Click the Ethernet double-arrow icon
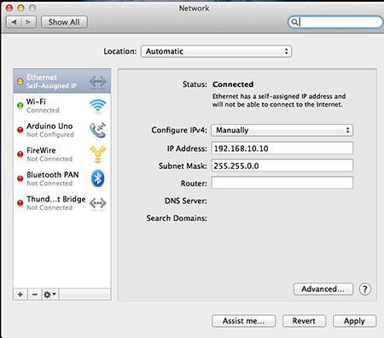Screen dimensions: 384x338 pos(97,81)
